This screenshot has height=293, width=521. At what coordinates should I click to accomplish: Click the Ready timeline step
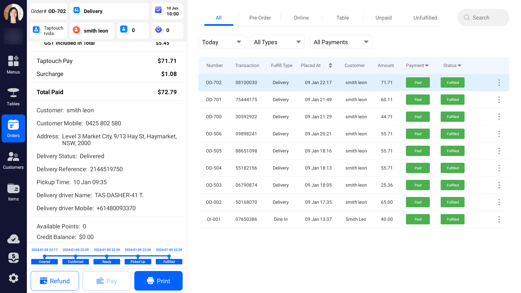point(107,262)
